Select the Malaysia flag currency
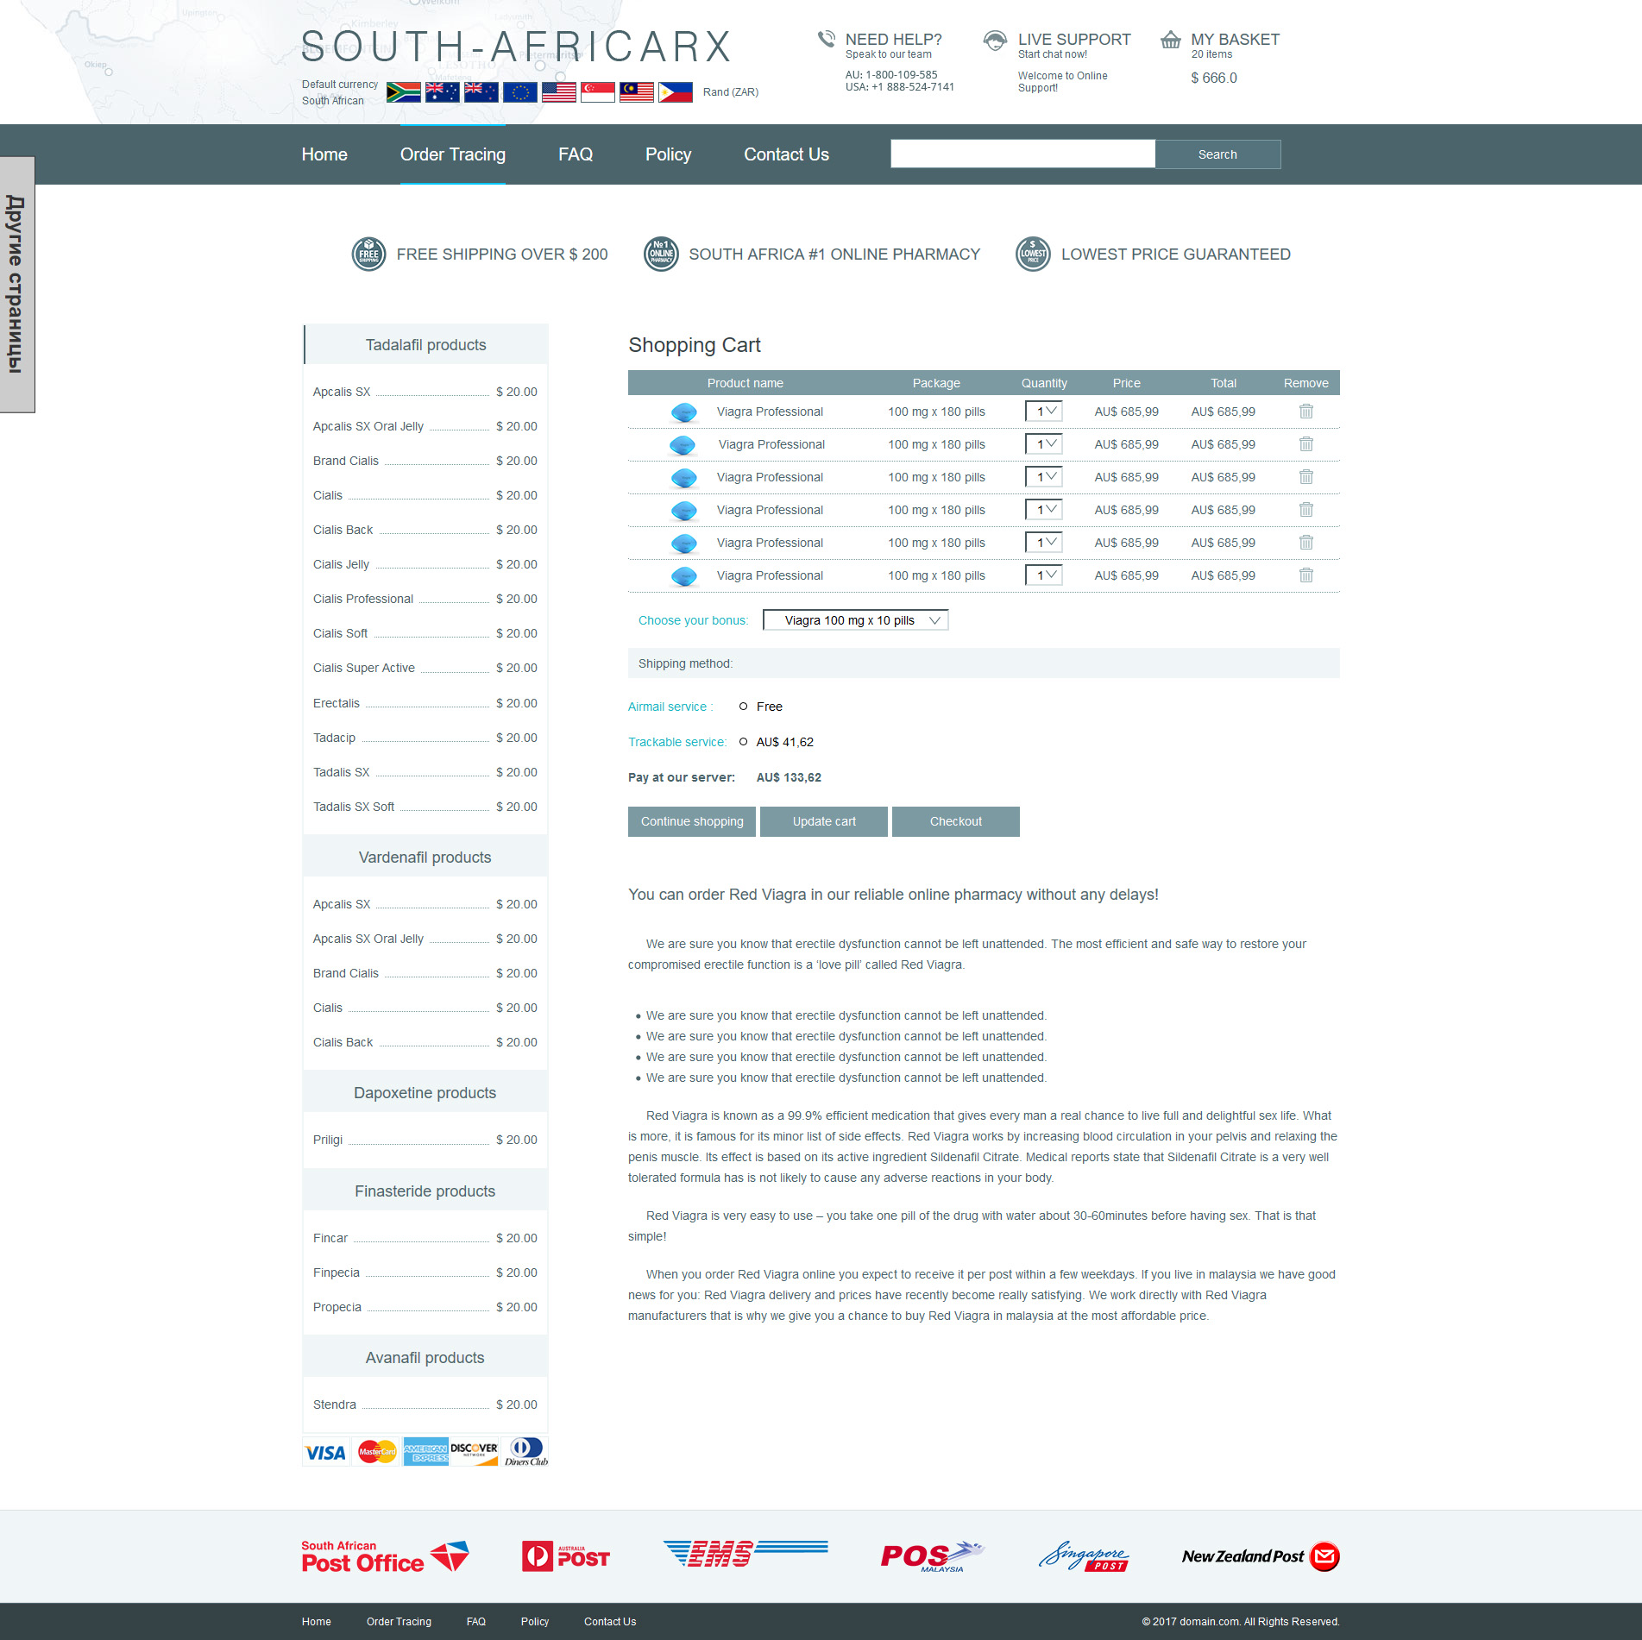This screenshot has width=1642, height=1640. click(636, 92)
